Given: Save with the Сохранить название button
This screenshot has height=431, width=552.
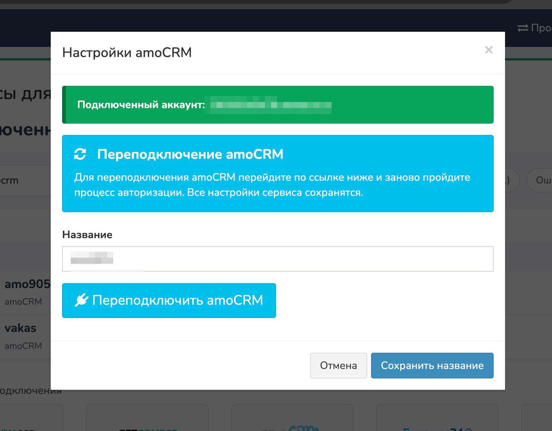Looking at the screenshot, I should coord(432,366).
